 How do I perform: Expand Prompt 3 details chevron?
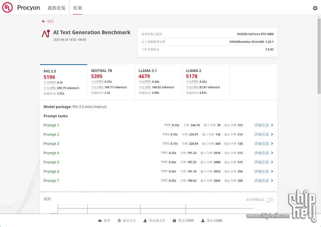coord(272,144)
